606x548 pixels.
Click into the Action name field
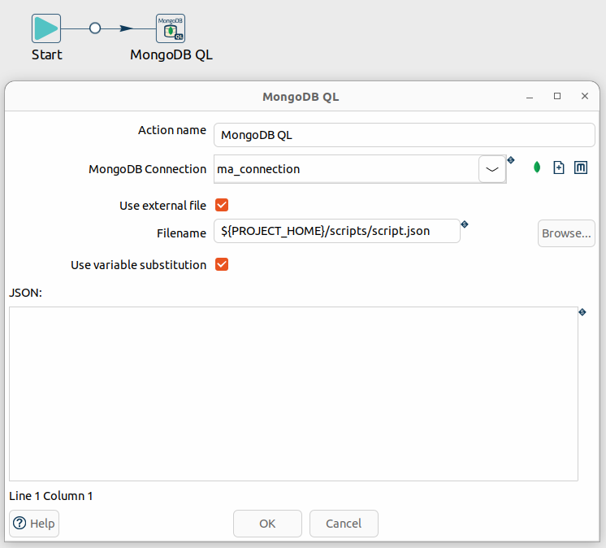405,135
